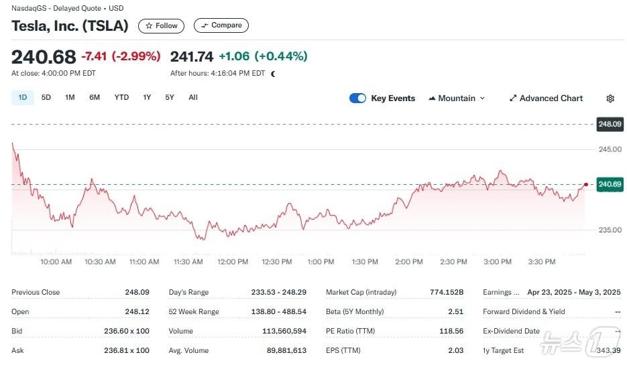
Task: Open chart settings gear icon
Action: click(610, 98)
